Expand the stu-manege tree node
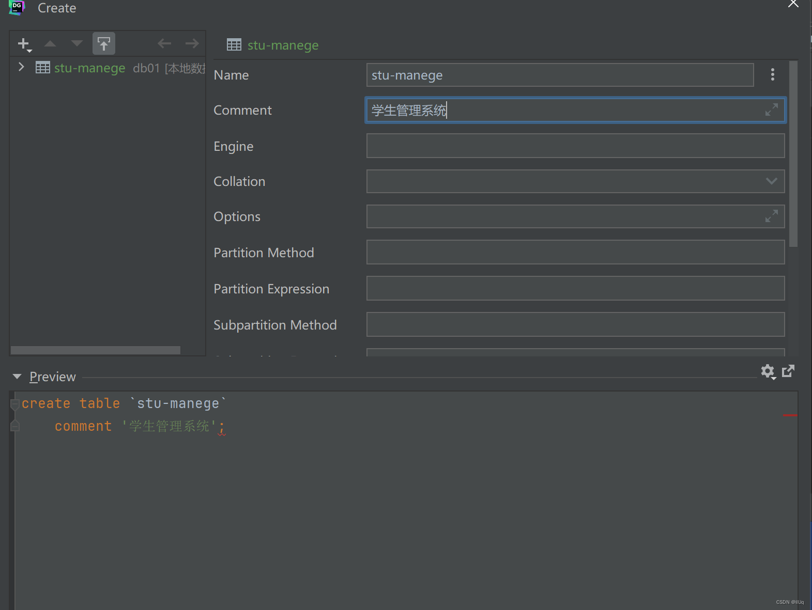 click(21, 67)
